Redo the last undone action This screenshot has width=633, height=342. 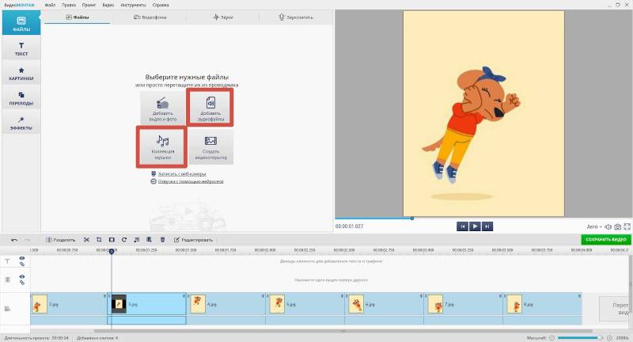tap(28, 240)
